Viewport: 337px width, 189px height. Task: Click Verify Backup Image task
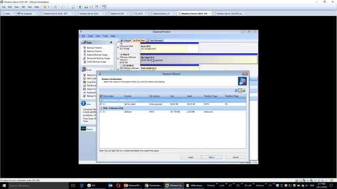pyautogui.click(x=96, y=62)
